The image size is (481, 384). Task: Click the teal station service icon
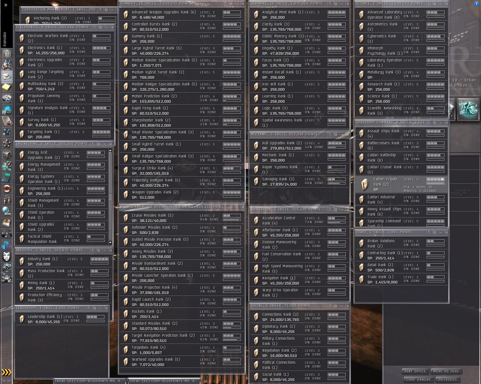point(468,109)
